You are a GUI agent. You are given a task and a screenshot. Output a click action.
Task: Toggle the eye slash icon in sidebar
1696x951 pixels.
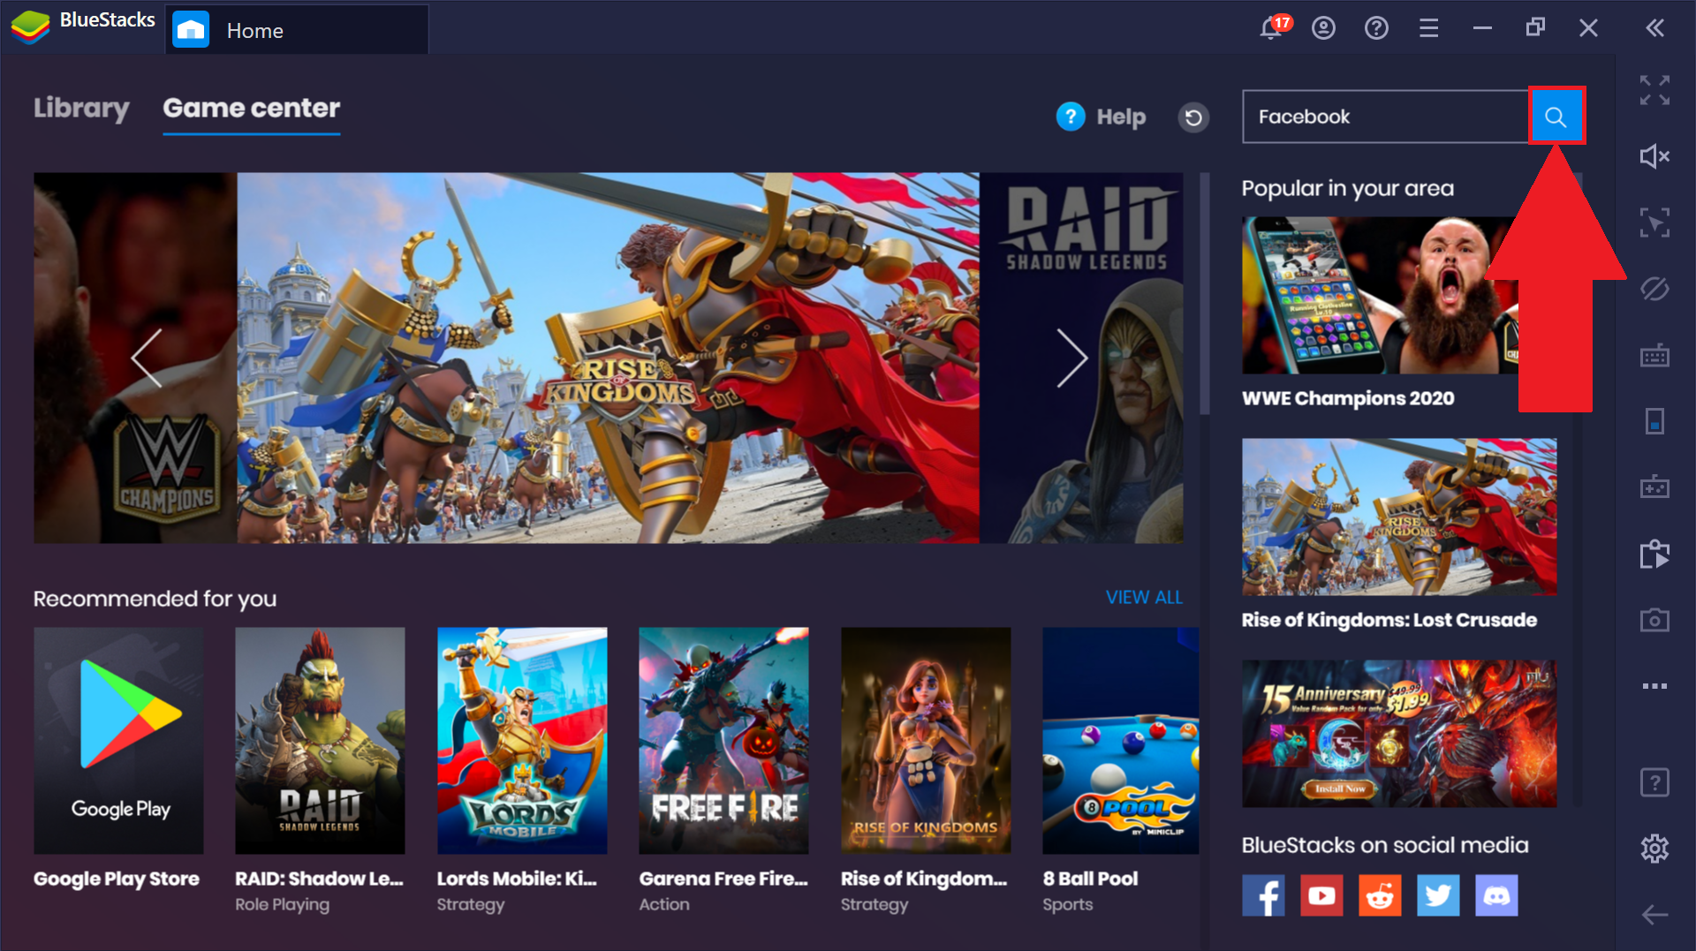point(1654,289)
